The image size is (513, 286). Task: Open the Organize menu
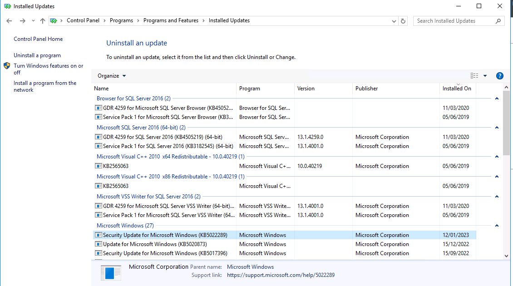click(x=109, y=76)
